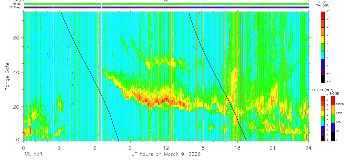
Task: Click the 21 tick label on time axis
Action: tap(273, 148)
